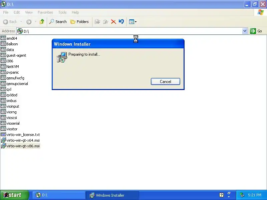Screen dimensions: 267x200
Task: Click the red Delete X icon
Action: [113, 22]
